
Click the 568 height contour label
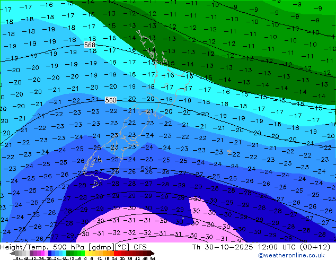pos(90,45)
